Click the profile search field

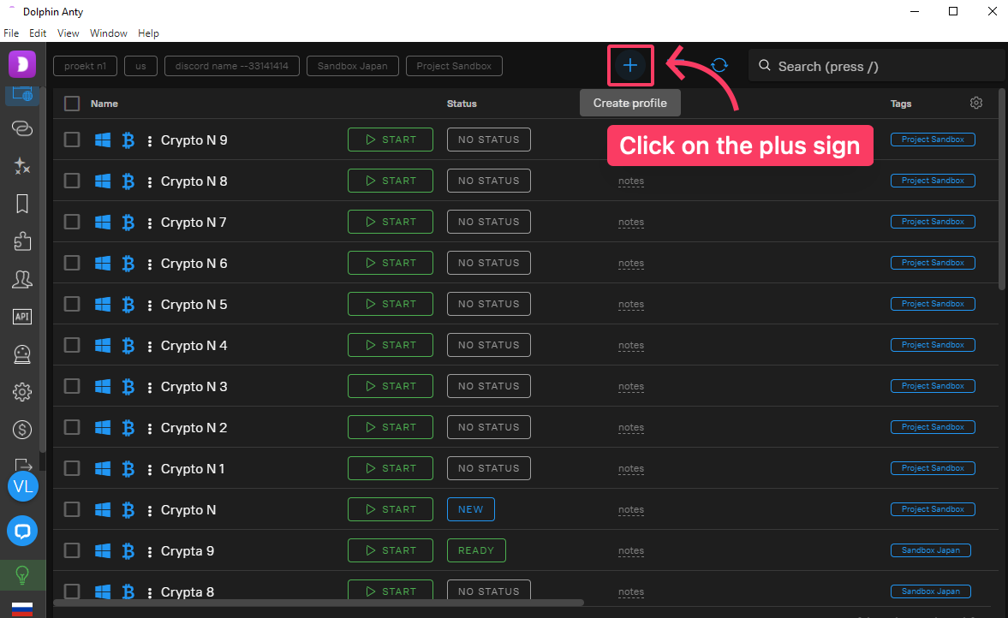click(875, 66)
